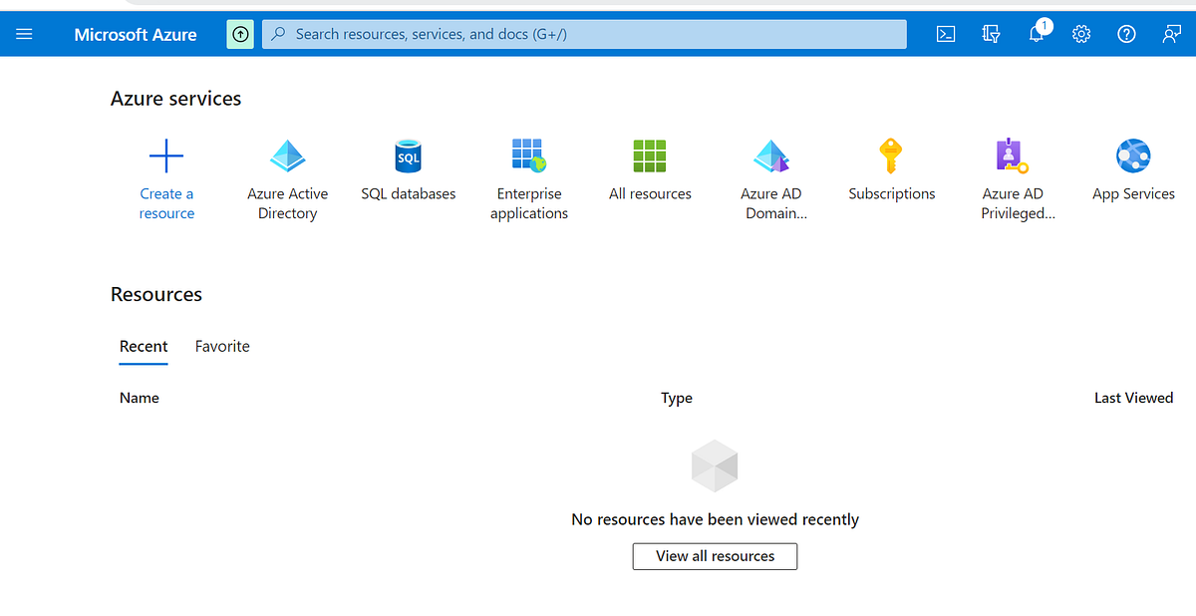Image resolution: width=1196 pixels, height=616 pixels.
Task: Click the View all resources button
Action: pos(714,556)
